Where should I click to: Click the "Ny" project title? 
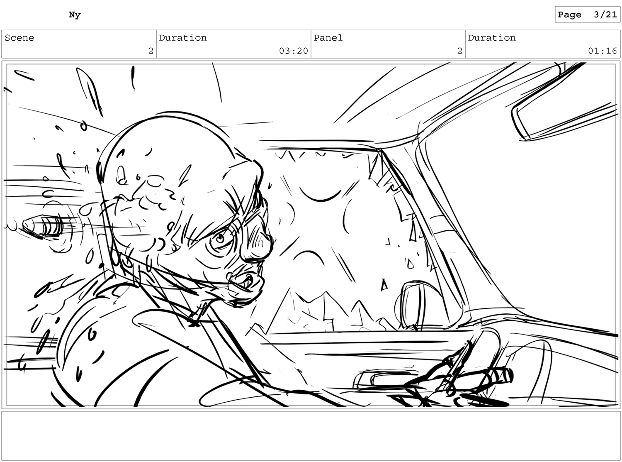click(75, 15)
